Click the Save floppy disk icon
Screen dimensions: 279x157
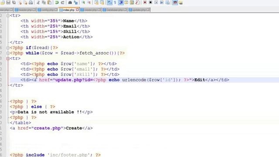(8, 3)
